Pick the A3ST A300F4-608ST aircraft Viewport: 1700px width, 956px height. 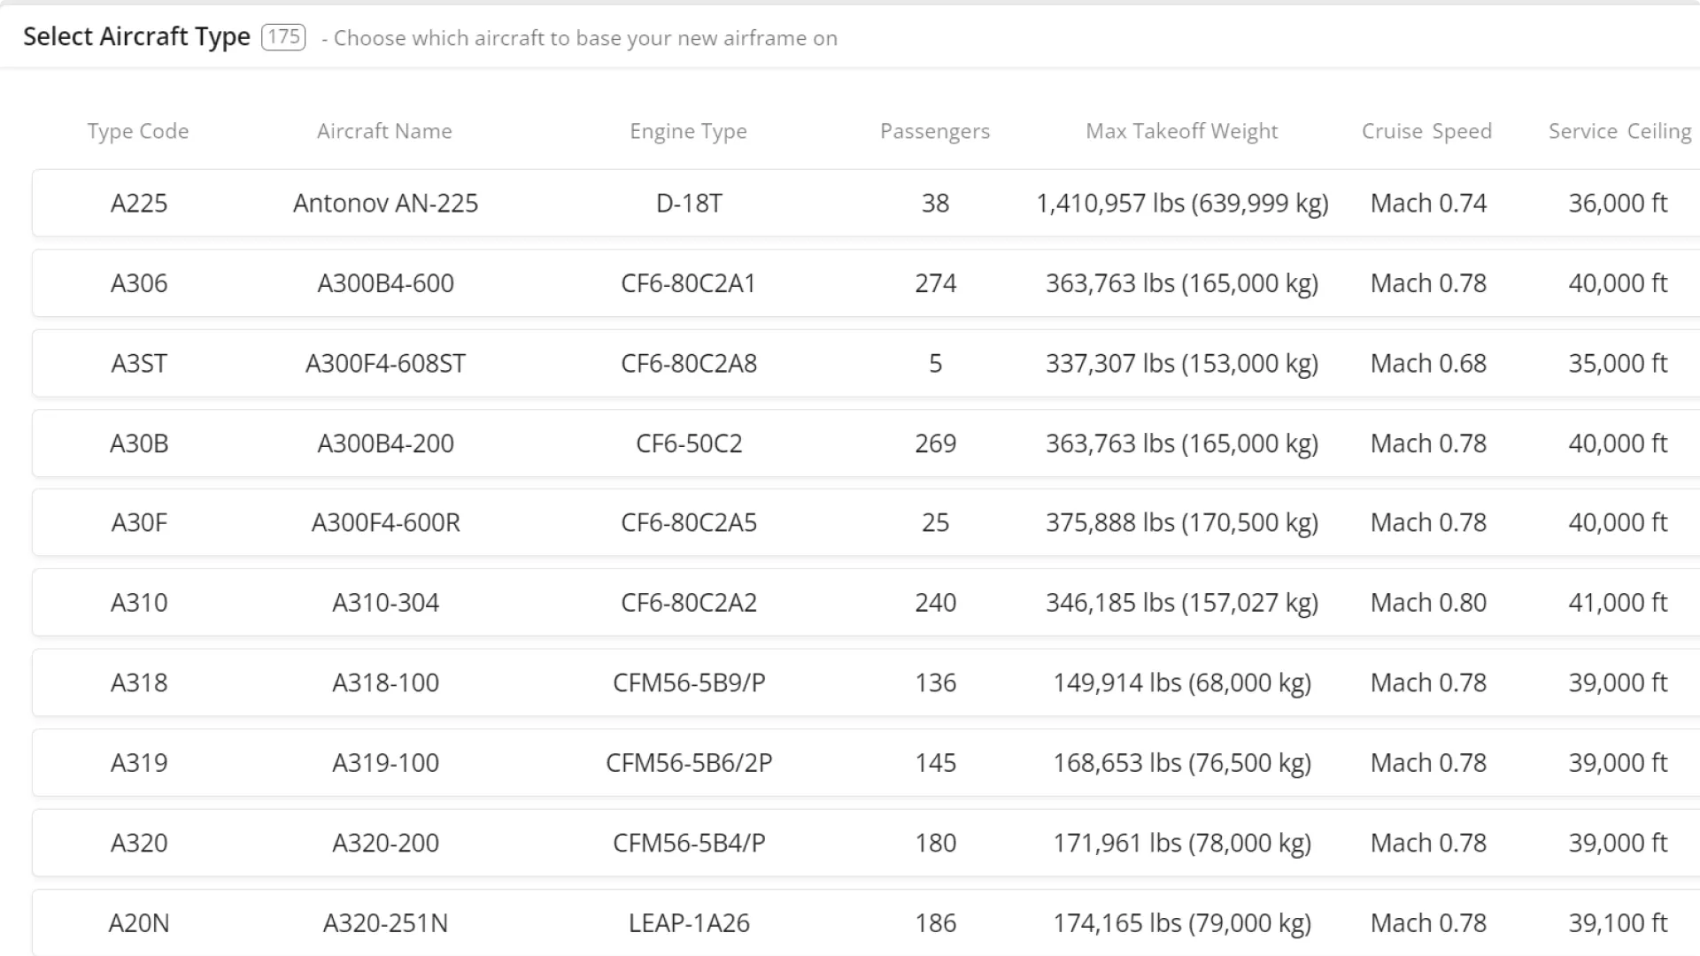point(385,364)
